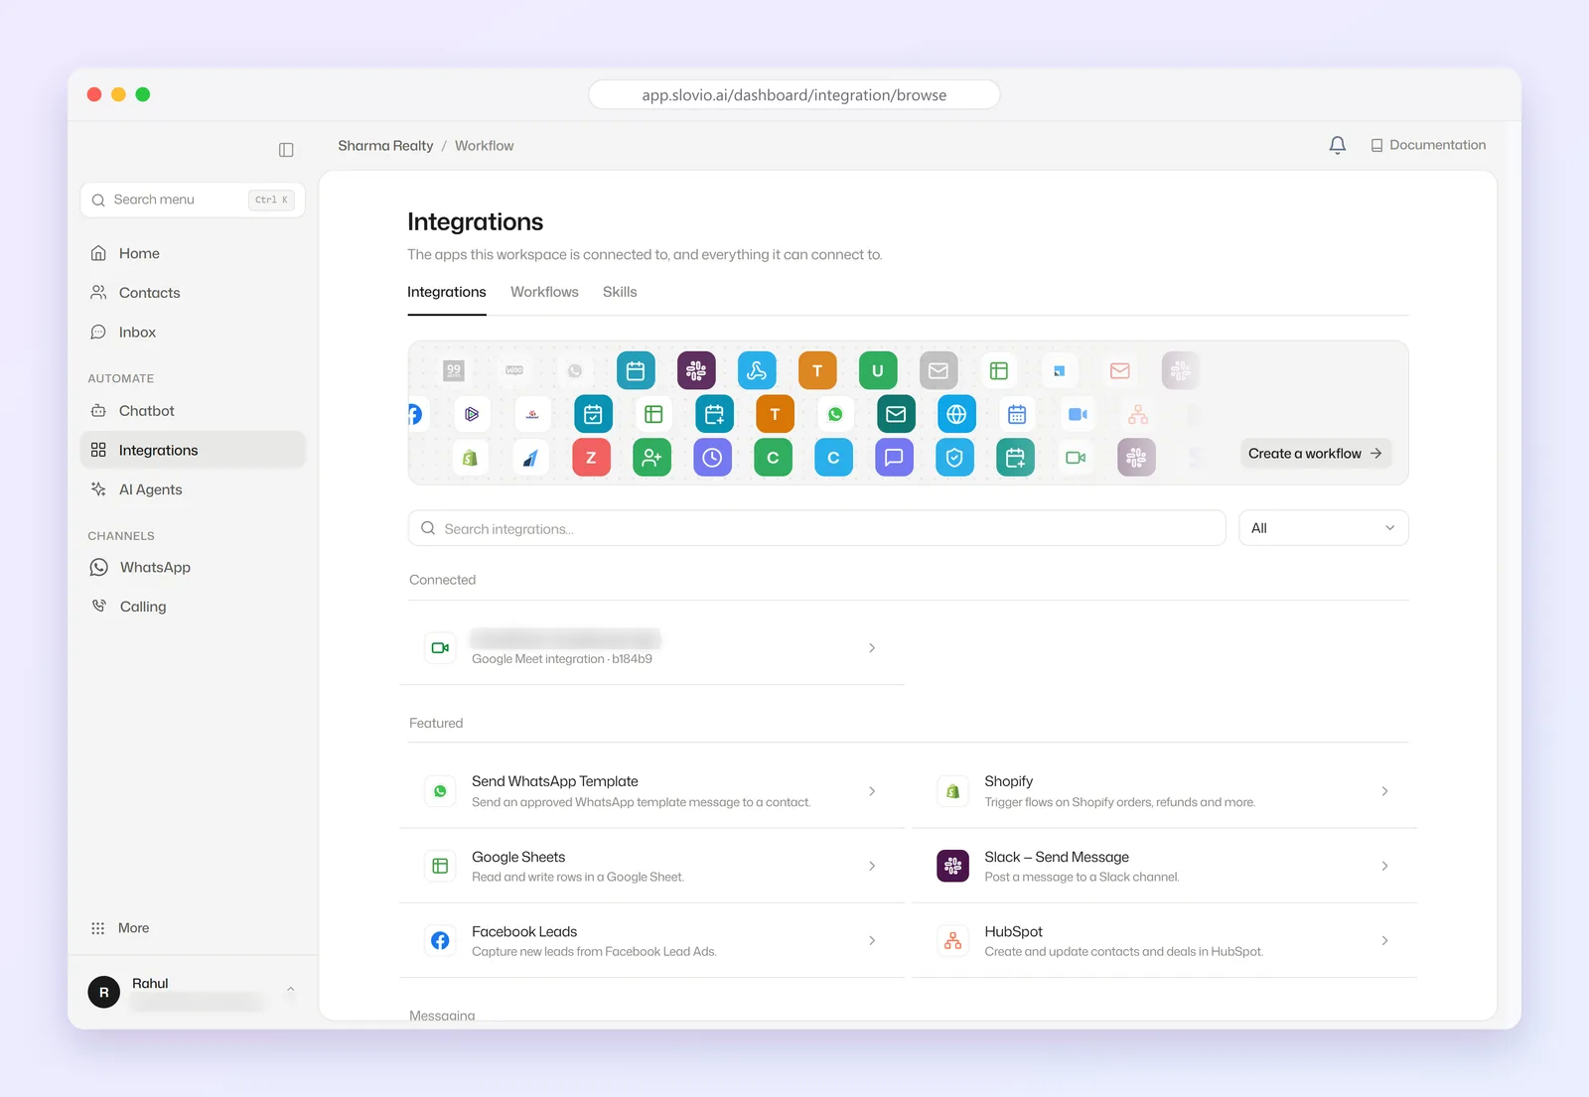Viewport: 1589px width, 1097px height.
Task: Click the Shopify bag tile in banner
Action: 470,458
